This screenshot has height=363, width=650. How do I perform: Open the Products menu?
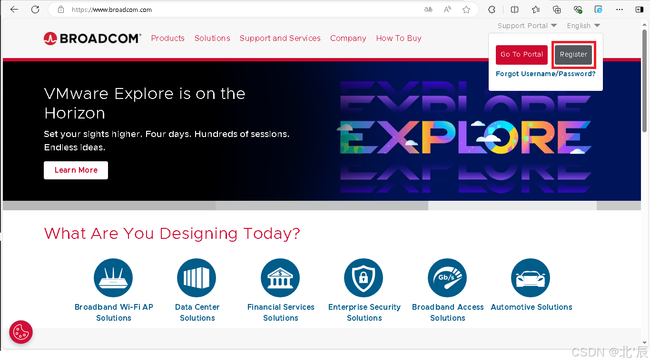[168, 38]
